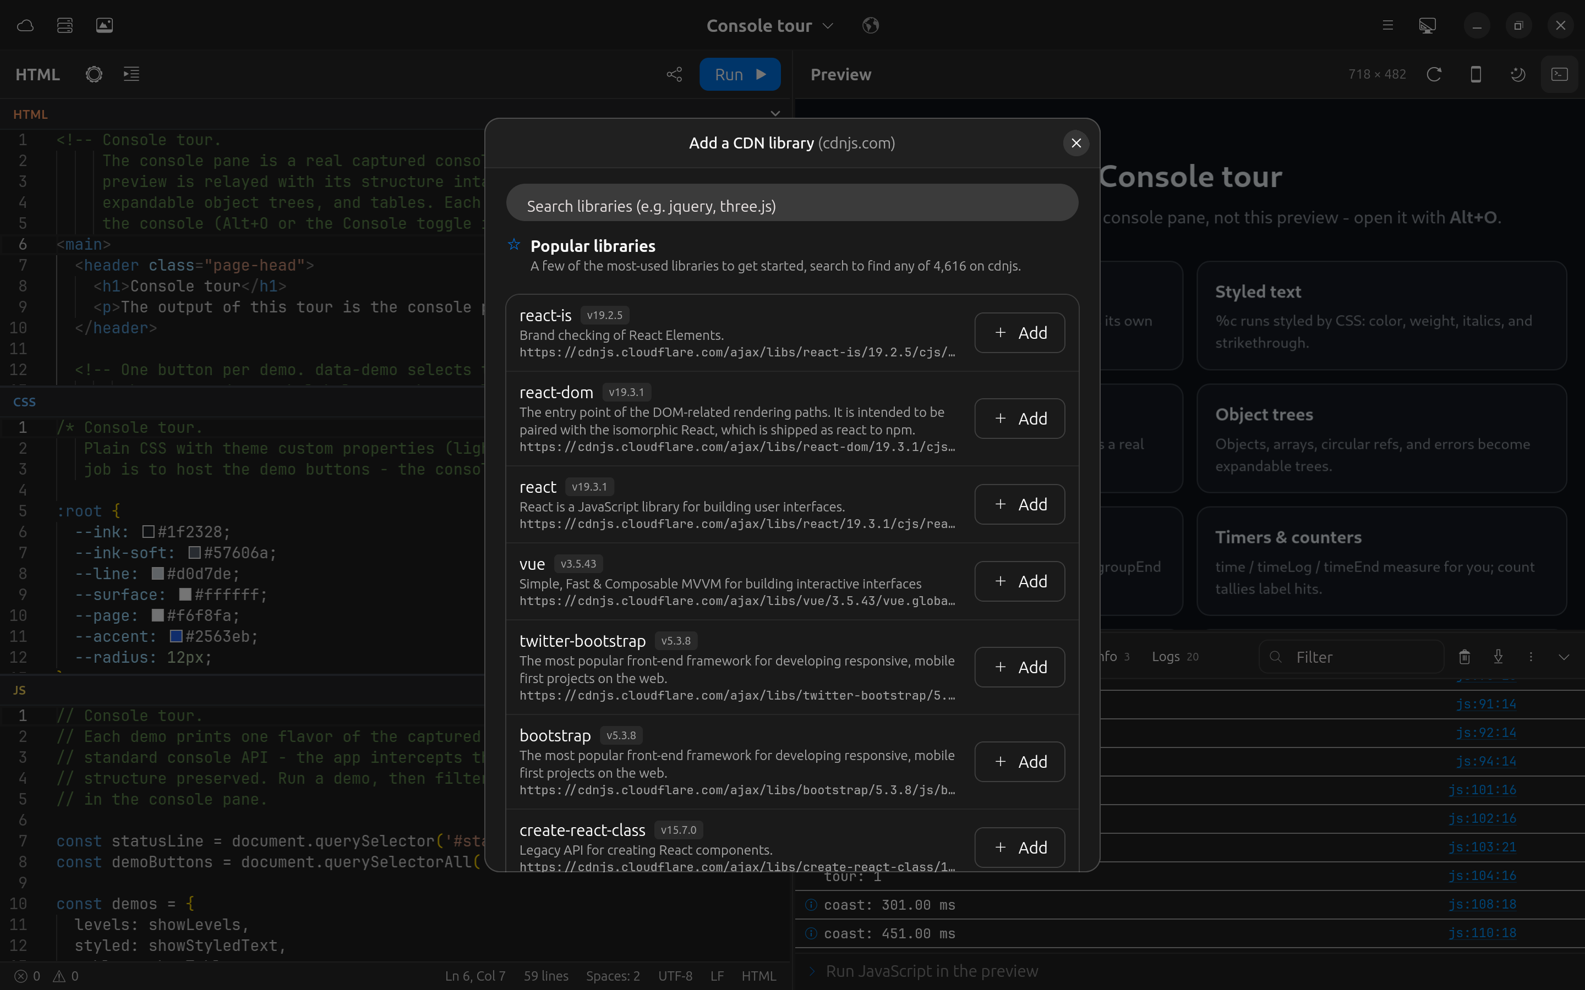
Task: Click the format code indent icon
Action: click(x=132, y=74)
